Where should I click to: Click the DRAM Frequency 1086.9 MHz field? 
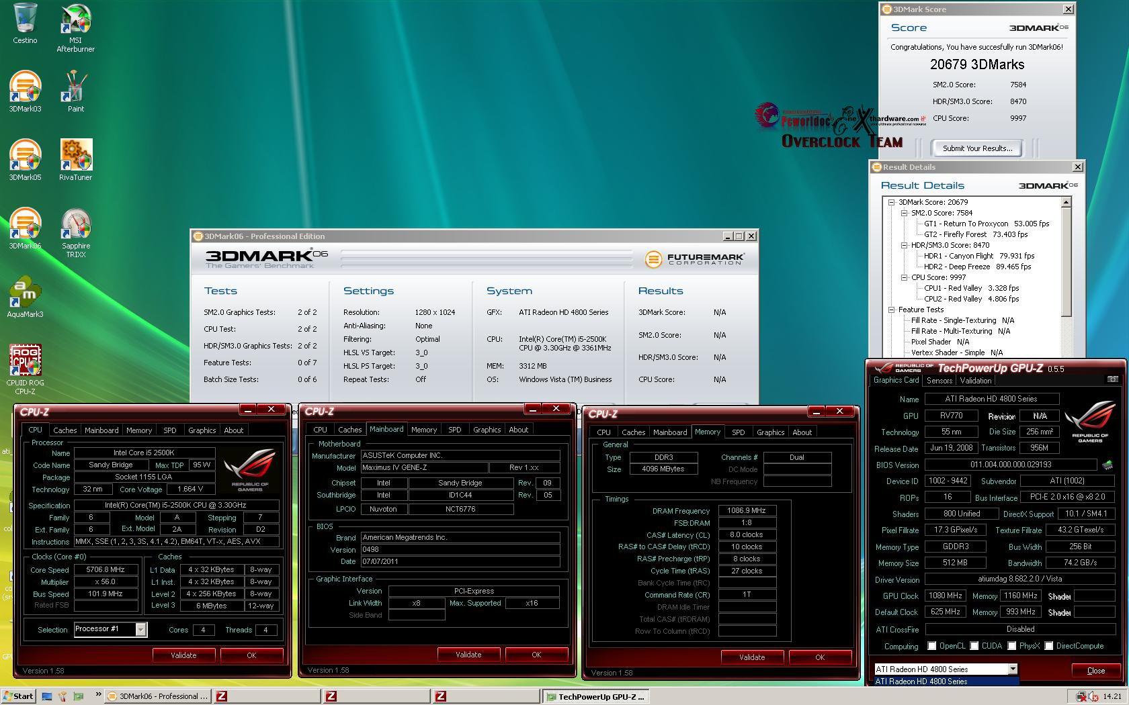(x=747, y=511)
